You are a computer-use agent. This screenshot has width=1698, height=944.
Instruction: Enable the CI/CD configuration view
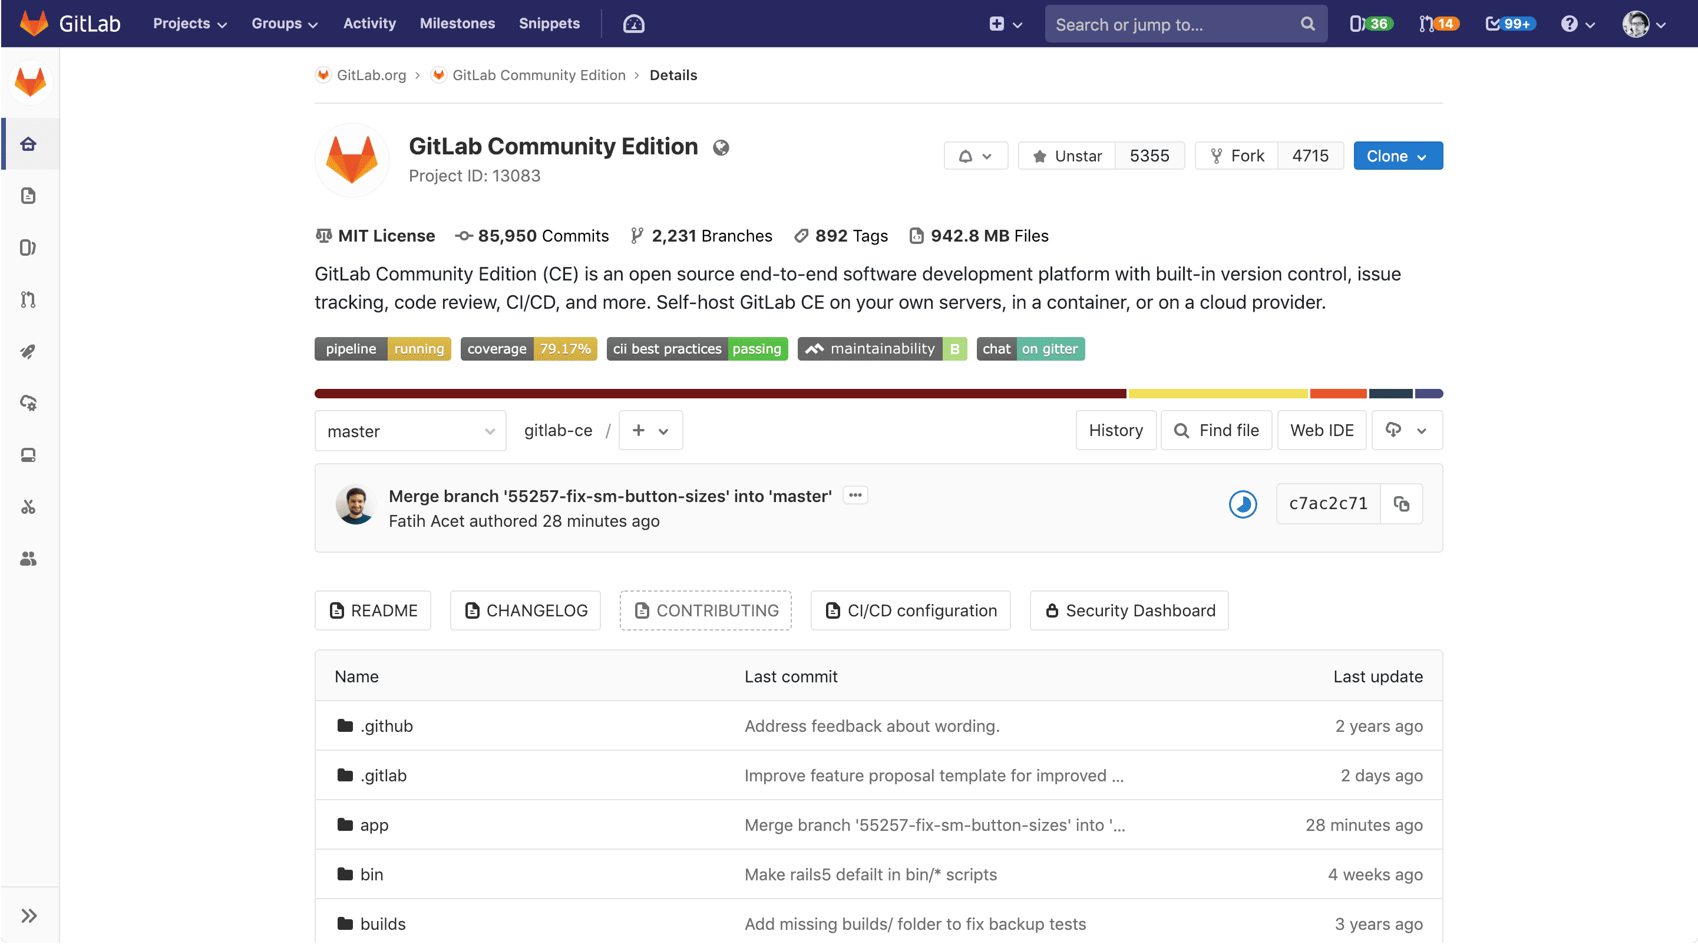pos(913,609)
